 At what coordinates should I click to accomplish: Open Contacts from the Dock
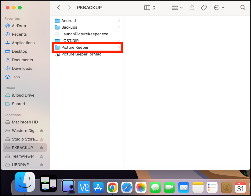tap(226, 187)
